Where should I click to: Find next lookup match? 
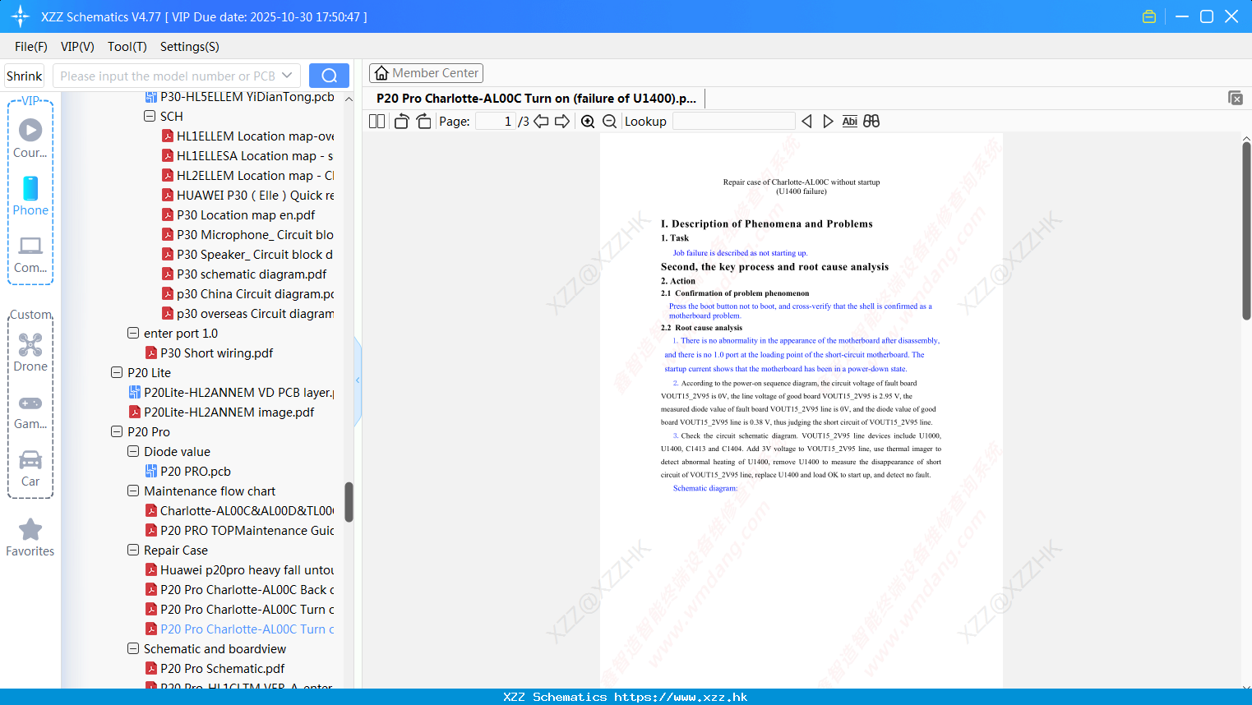pos(828,122)
